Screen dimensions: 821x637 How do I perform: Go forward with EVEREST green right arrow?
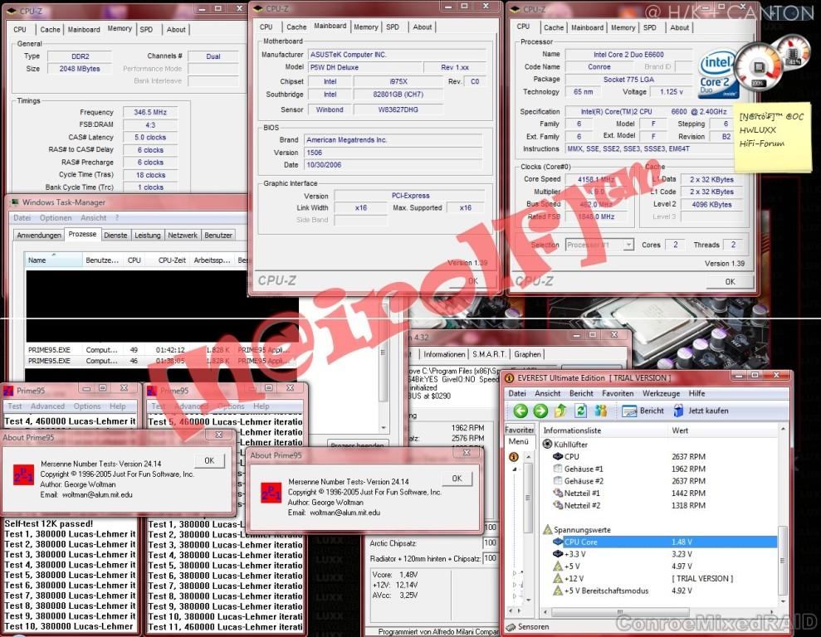click(540, 411)
